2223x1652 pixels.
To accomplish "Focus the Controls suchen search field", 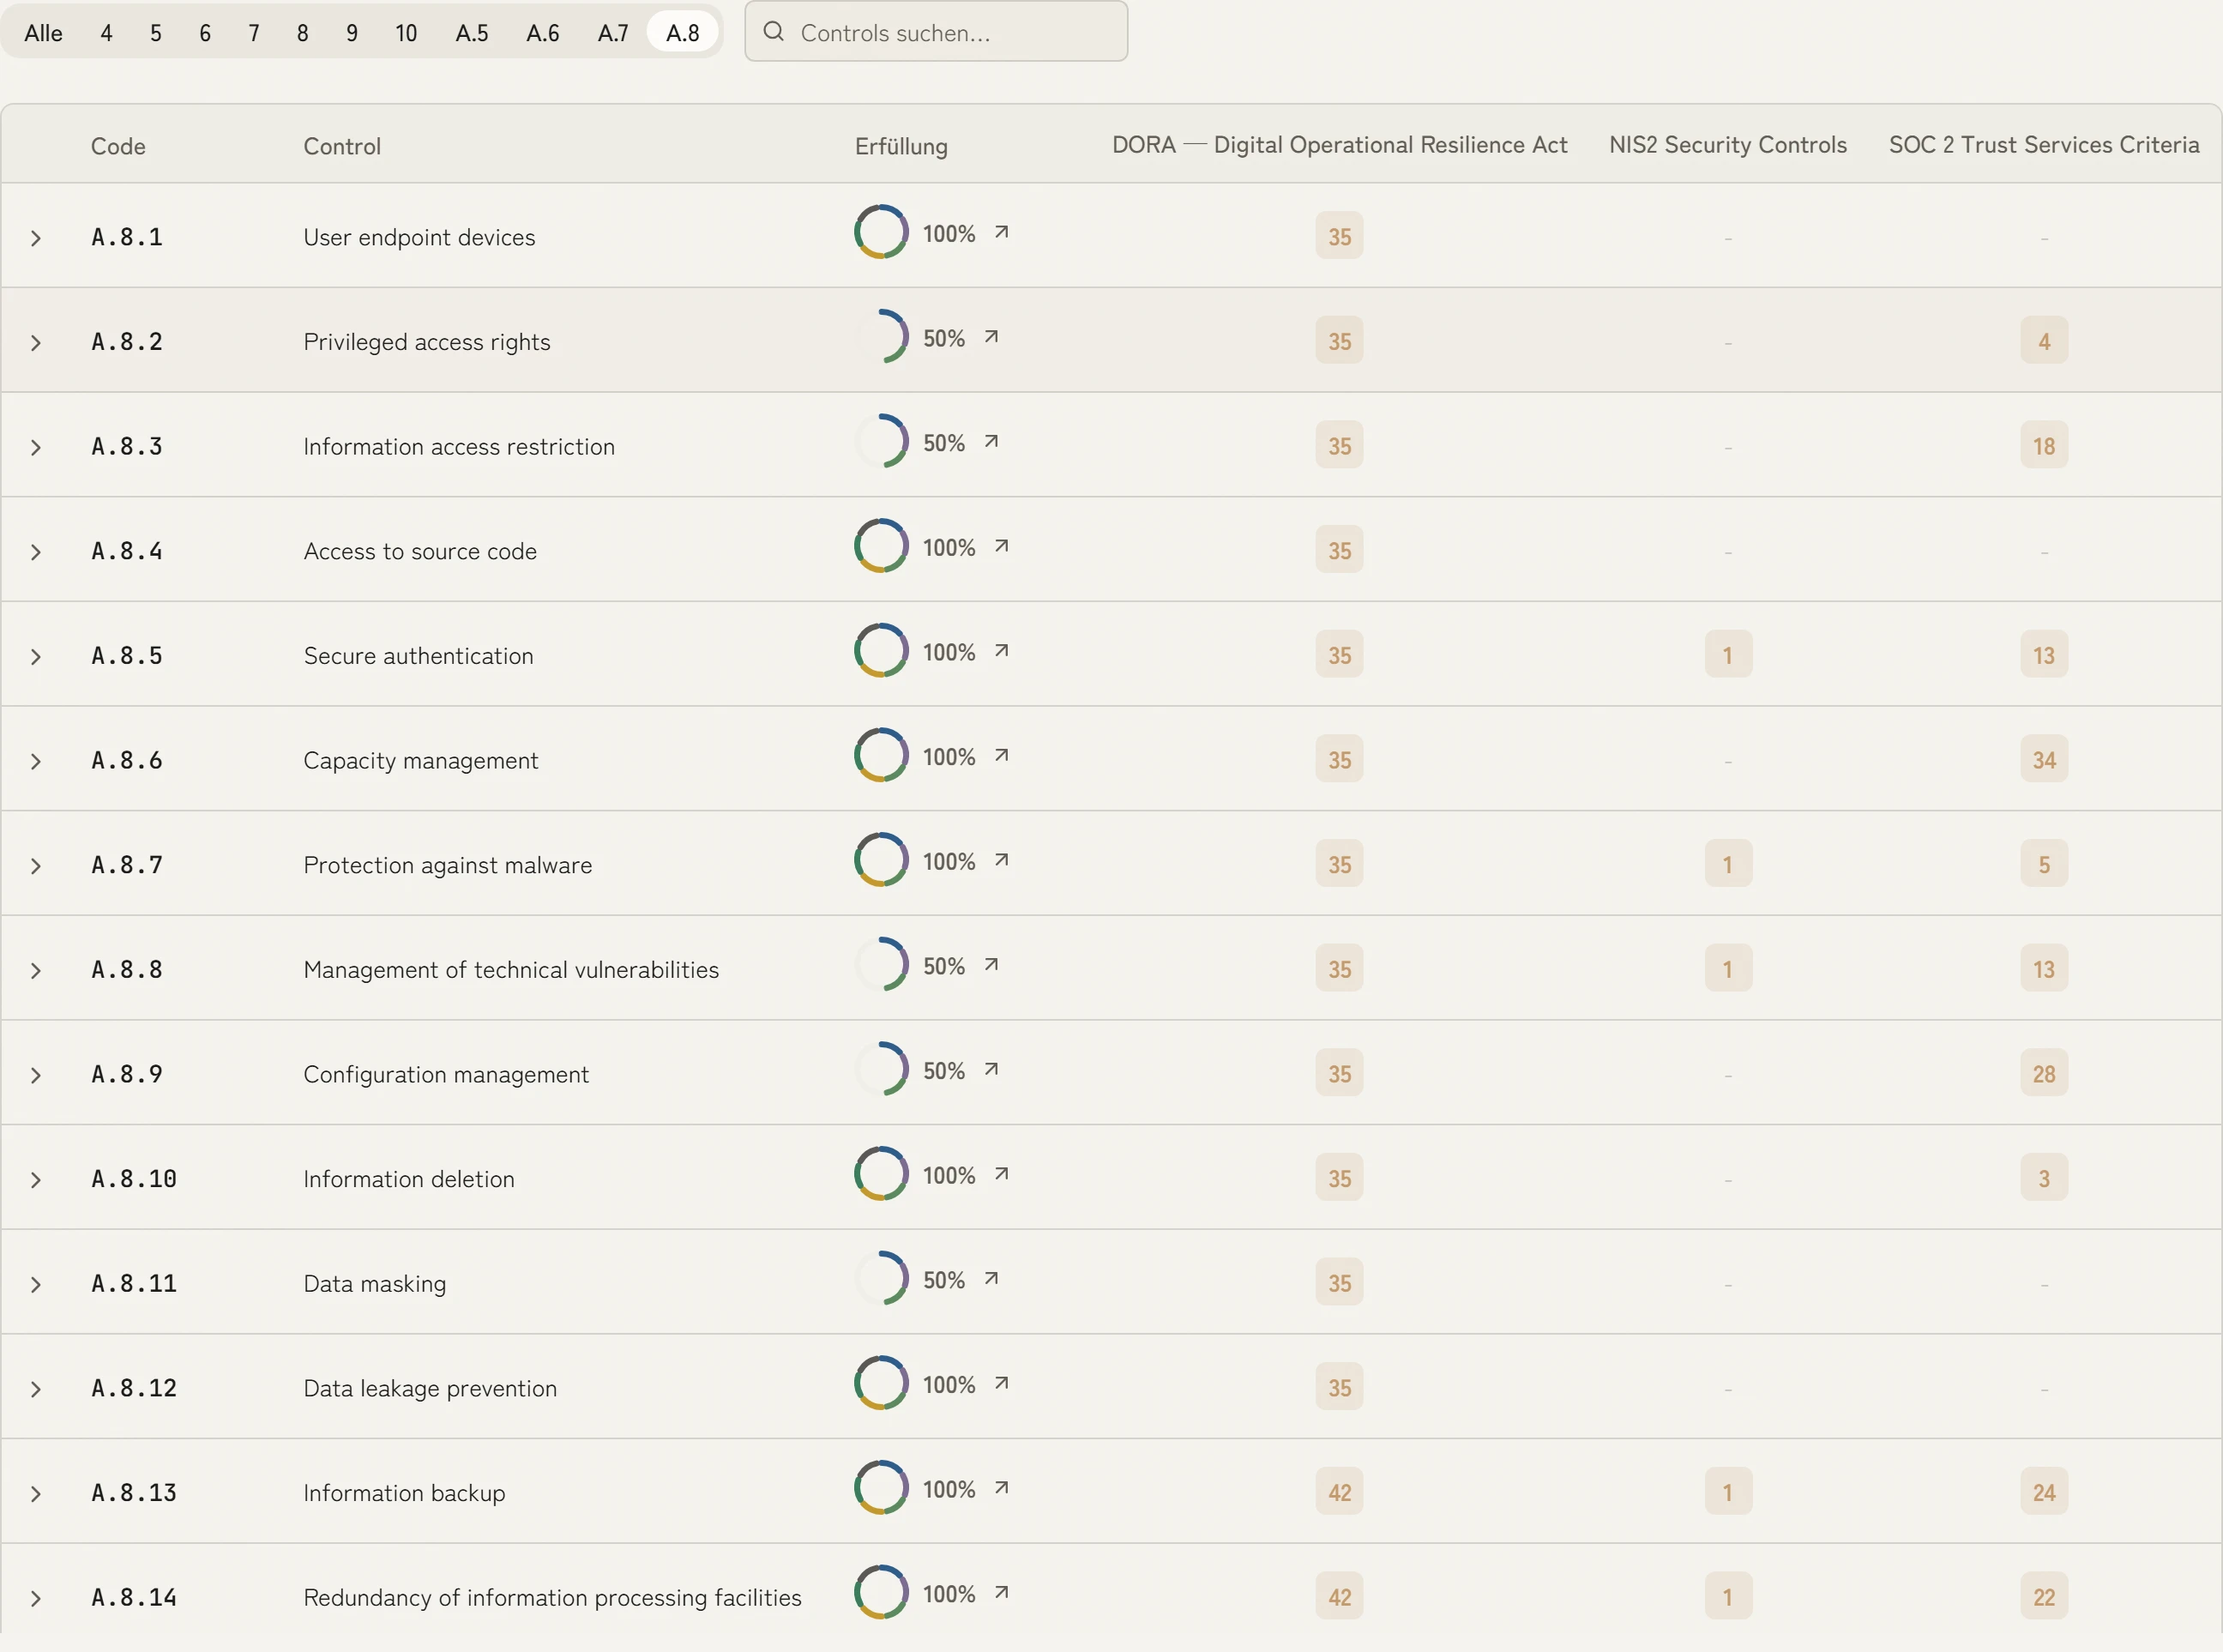I will point(936,32).
